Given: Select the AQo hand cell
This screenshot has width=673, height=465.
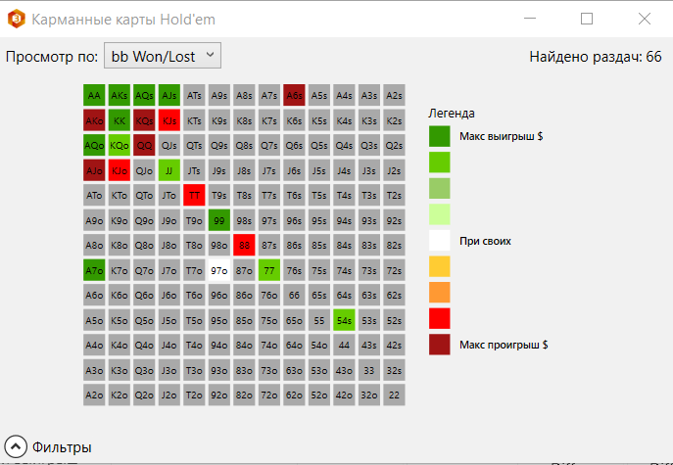Looking at the screenshot, I should tap(94, 146).
